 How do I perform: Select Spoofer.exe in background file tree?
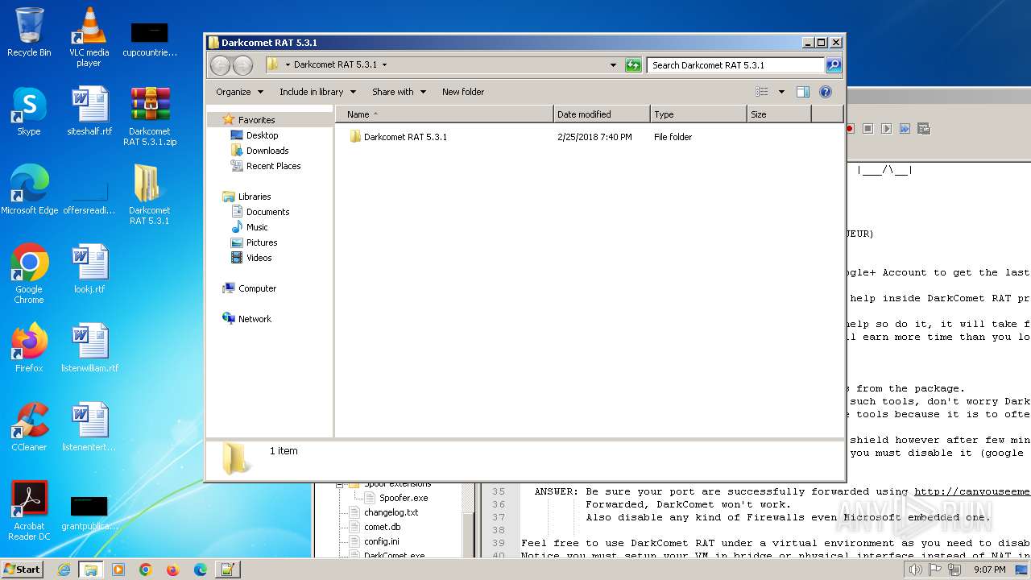[404, 498]
